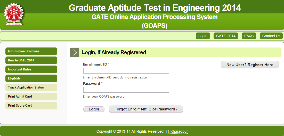The height and width of the screenshot is (136, 284).
Task: Open the Eligibility sidebar item
Action: (31, 78)
